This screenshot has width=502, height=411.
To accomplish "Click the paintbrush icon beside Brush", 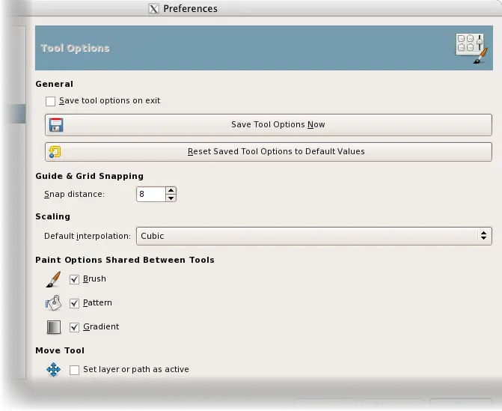I will 53,279.
